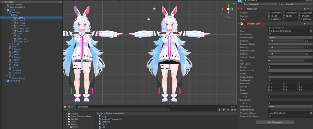Open the Update Mode dropdown

point(290,37)
